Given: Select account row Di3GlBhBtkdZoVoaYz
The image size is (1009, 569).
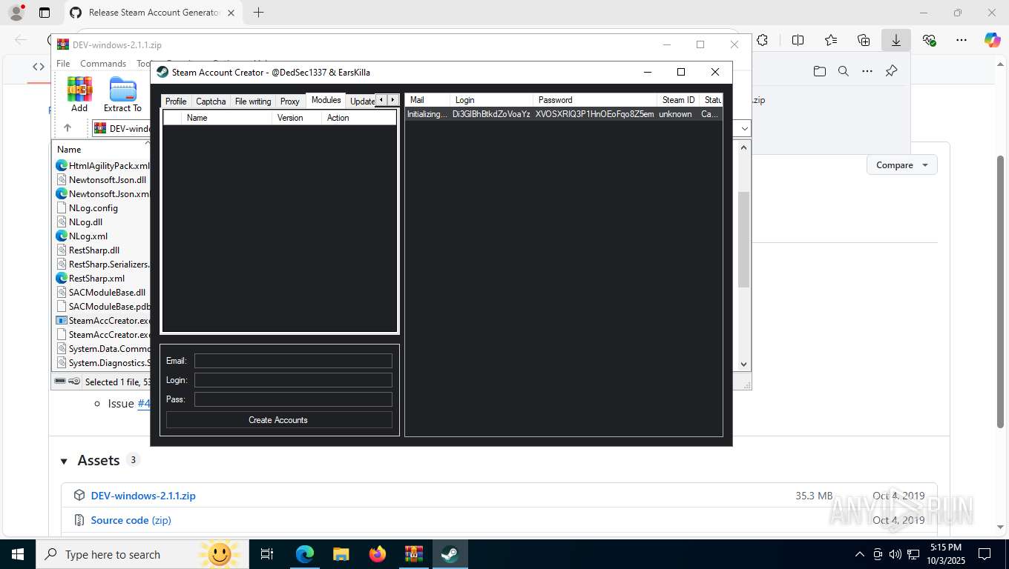Looking at the screenshot, I should coord(563,114).
